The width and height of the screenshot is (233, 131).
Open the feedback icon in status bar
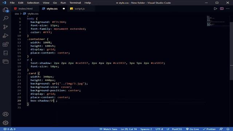coord(221,129)
